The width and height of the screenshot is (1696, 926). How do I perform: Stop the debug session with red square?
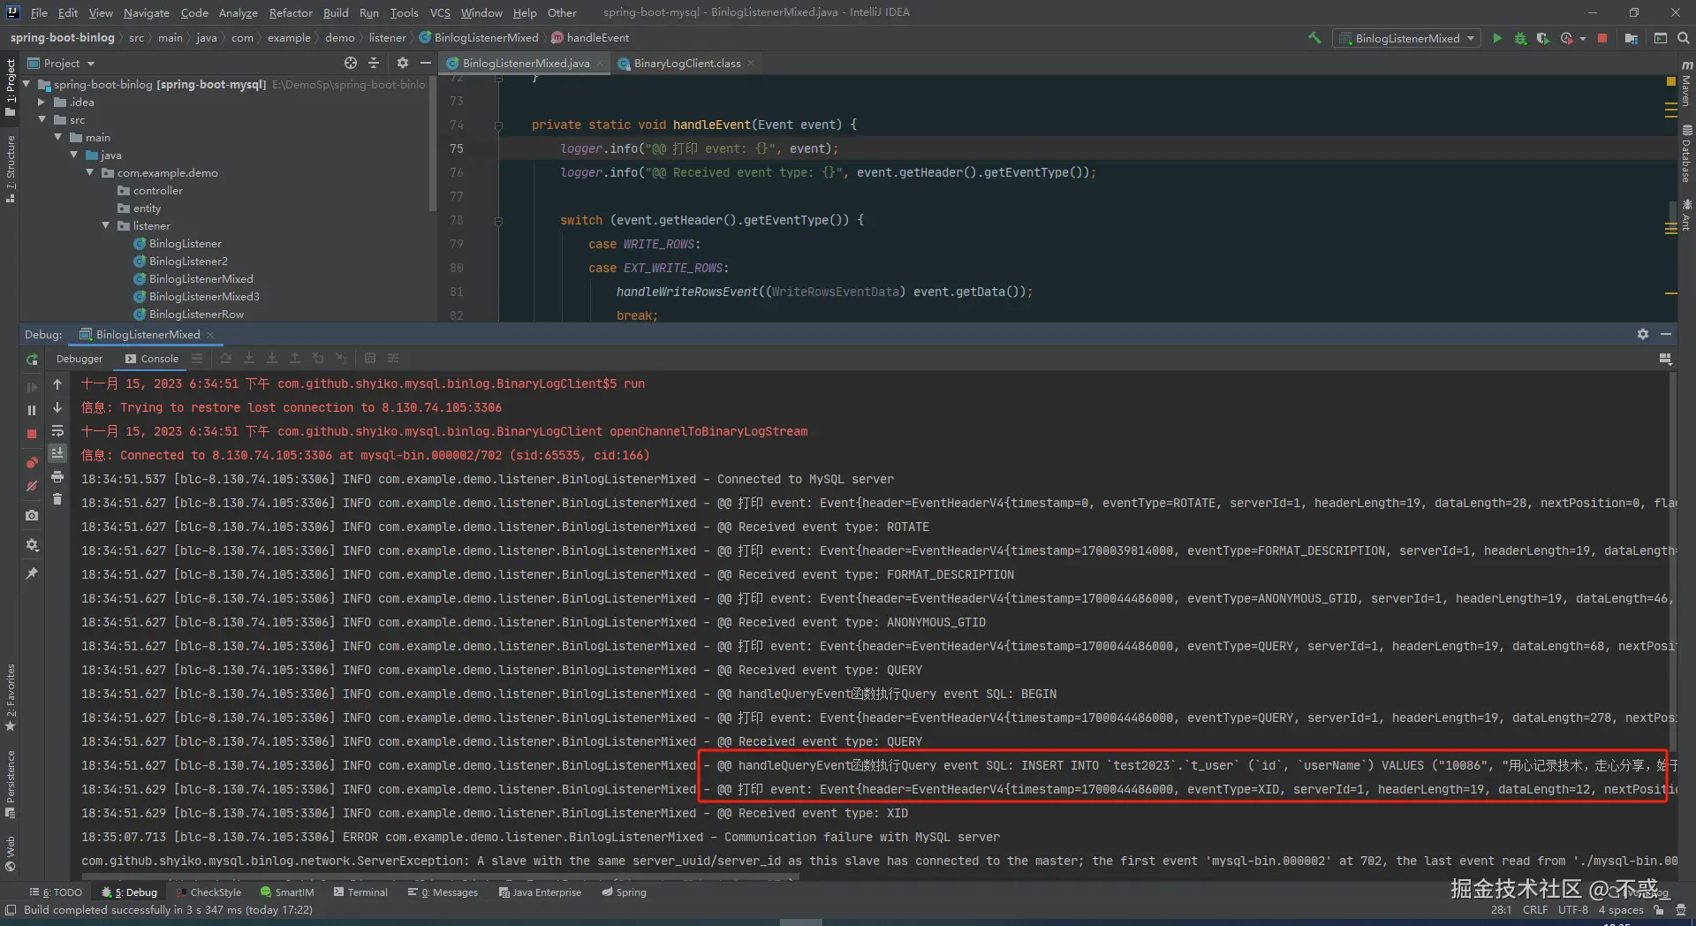click(32, 434)
